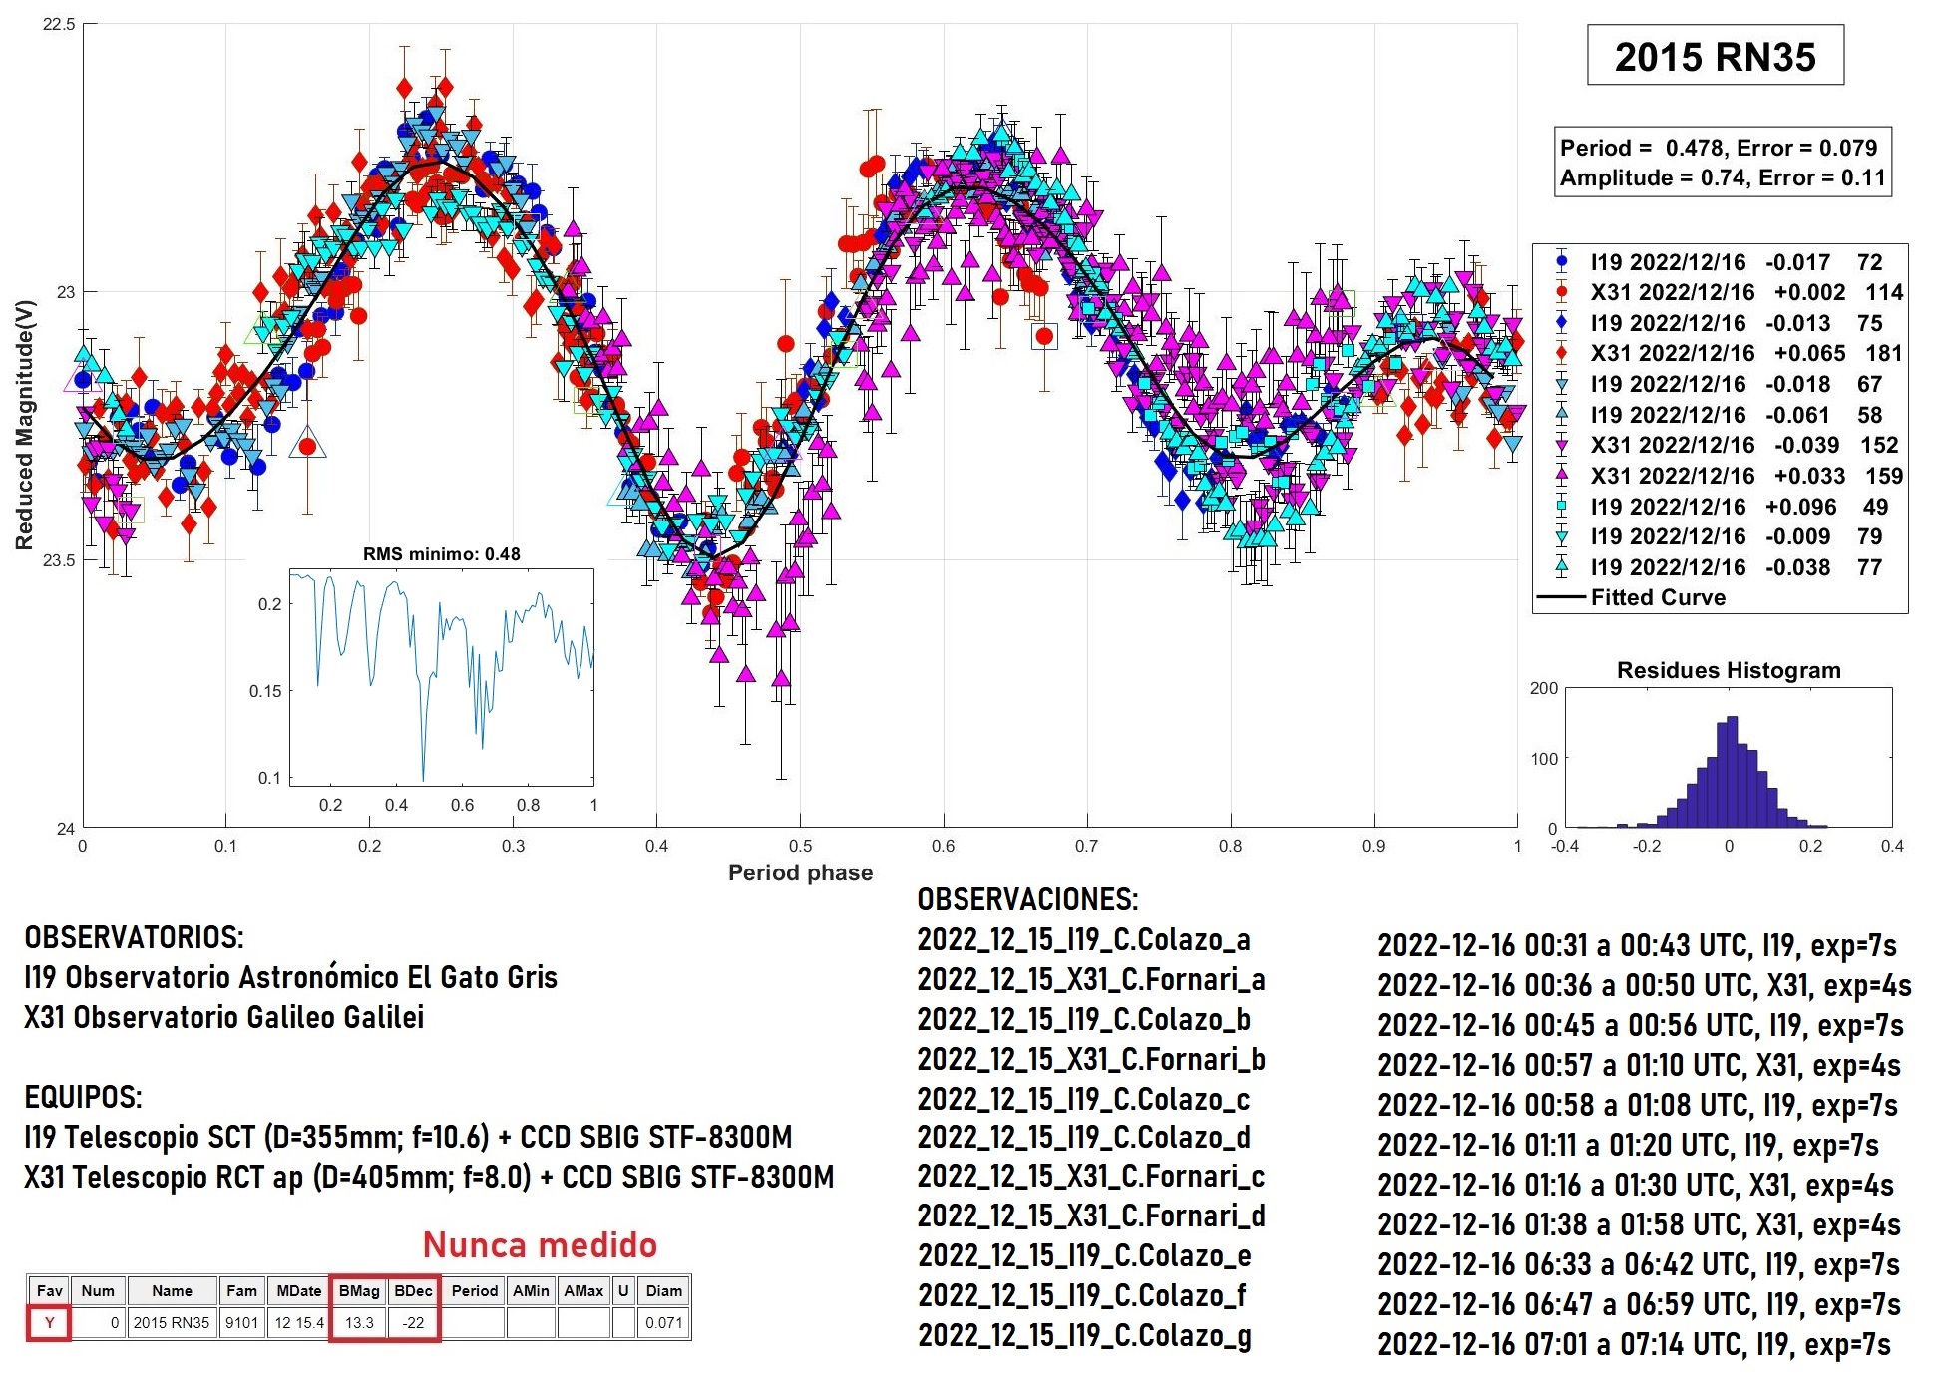Click the BMag column header
The image size is (1933, 1390).
(359, 1290)
